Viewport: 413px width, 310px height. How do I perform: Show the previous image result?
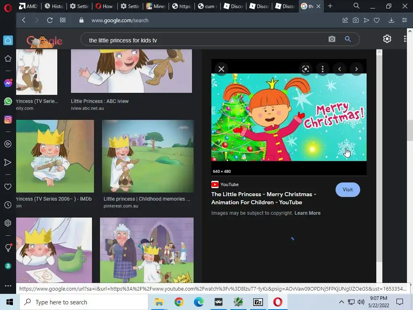coord(340,69)
